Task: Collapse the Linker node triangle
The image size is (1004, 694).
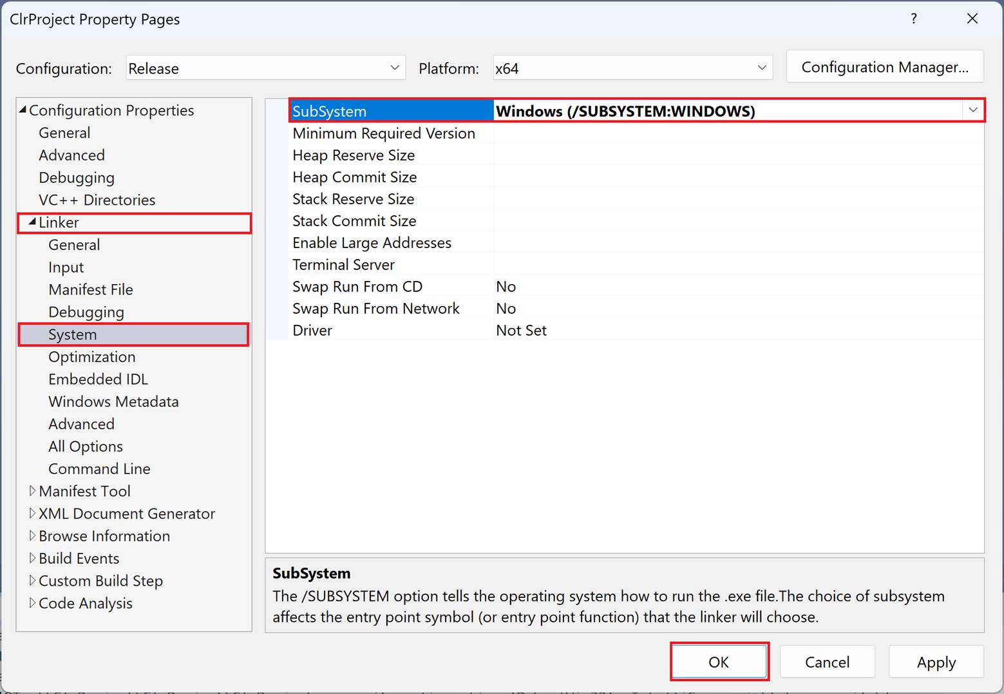Action: pyautogui.click(x=32, y=222)
